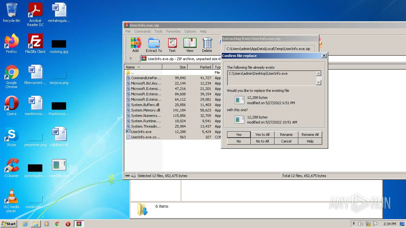Click the No to All button
This screenshot has height=228, width=406.
click(x=263, y=141)
